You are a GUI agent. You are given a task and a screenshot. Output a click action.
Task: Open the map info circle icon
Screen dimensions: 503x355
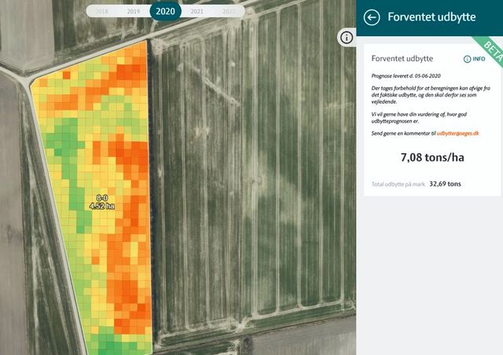[x=346, y=37]
